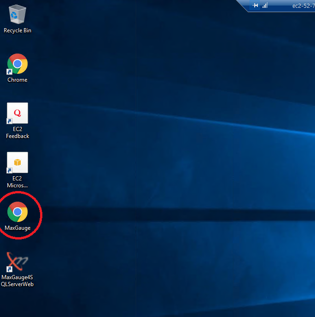Click the 'Recycle Bin' label text
Screen dimensions: 315x317
17,30
